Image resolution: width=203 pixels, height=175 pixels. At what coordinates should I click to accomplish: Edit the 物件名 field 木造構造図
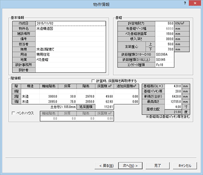pos(71,29)
